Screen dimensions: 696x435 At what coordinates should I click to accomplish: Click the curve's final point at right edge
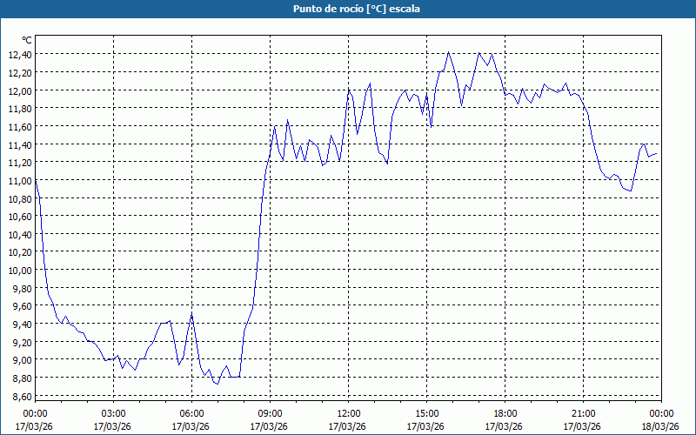[657, 154]
